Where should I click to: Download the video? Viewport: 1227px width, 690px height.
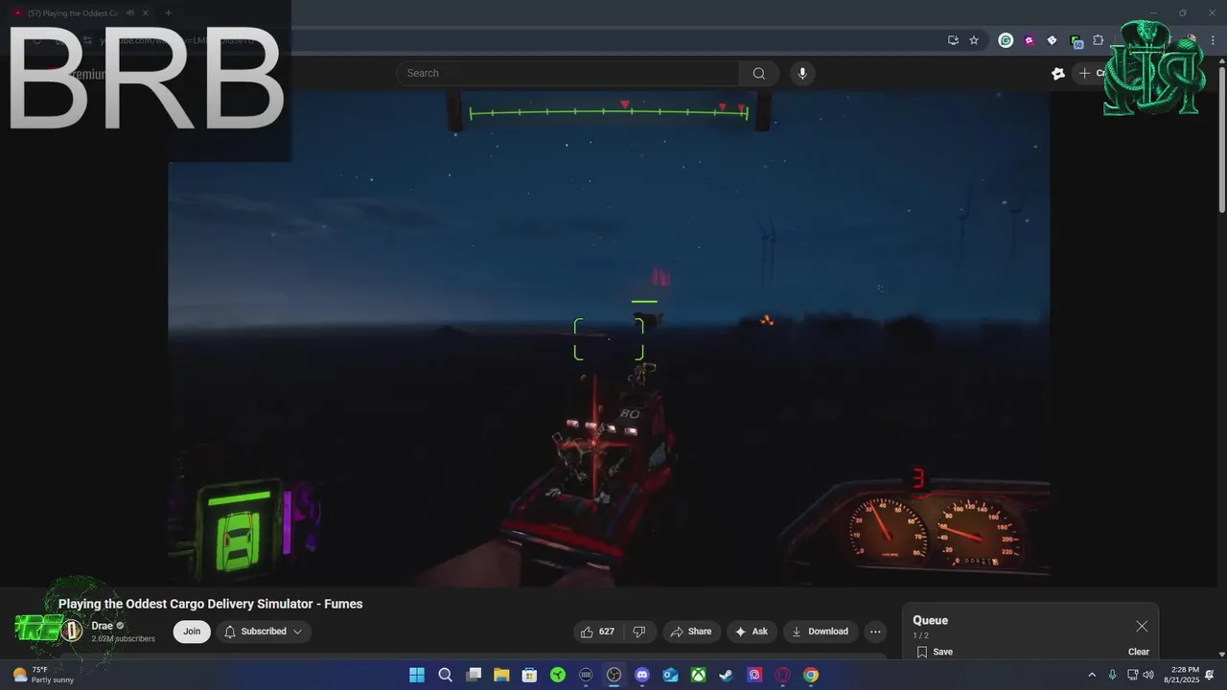820,632
